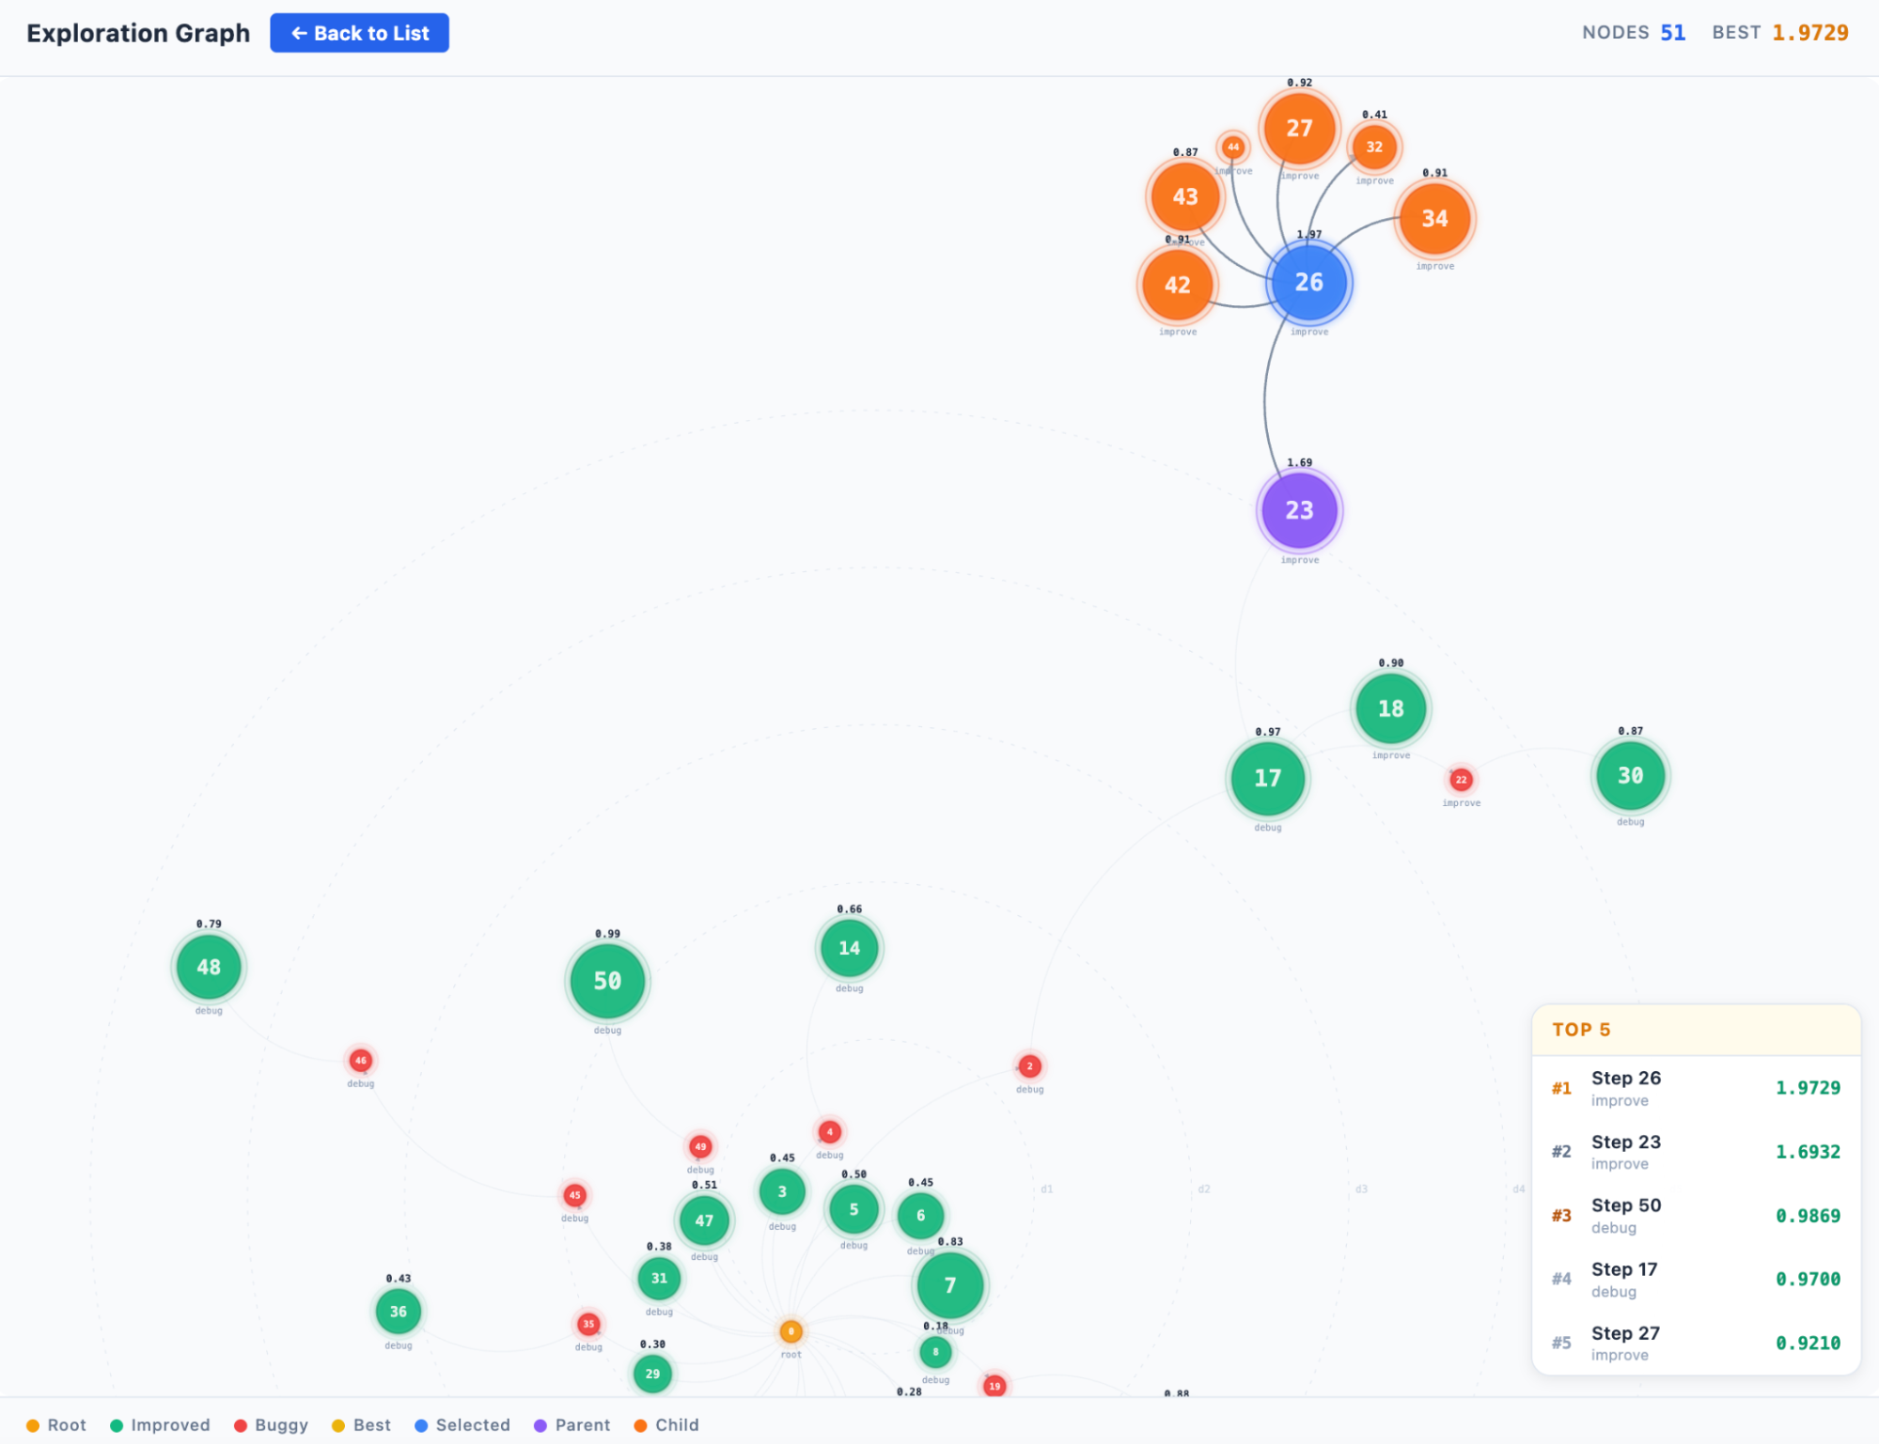1879x1445 pixels.
Task: Select green node 48
Action: 209,967
